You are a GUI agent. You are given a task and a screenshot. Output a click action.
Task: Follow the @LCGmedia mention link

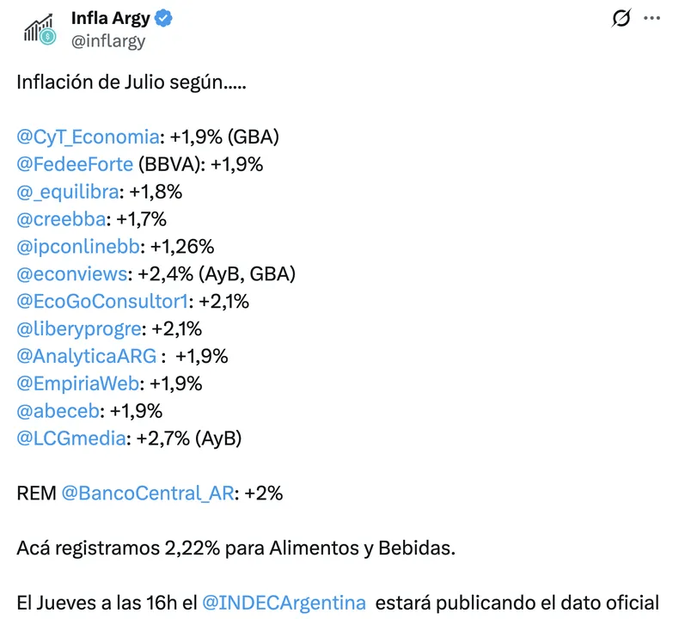[x=71, y=438]
